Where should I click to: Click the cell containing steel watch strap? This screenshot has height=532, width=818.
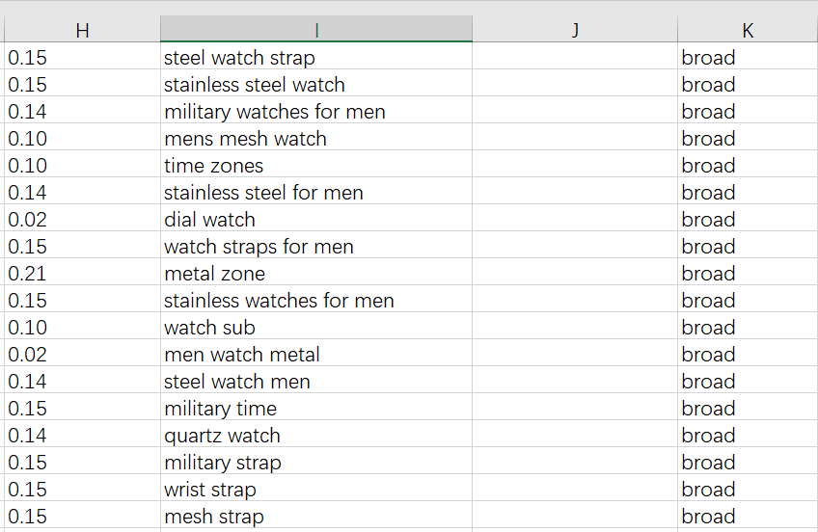click(x=316, y=57)
